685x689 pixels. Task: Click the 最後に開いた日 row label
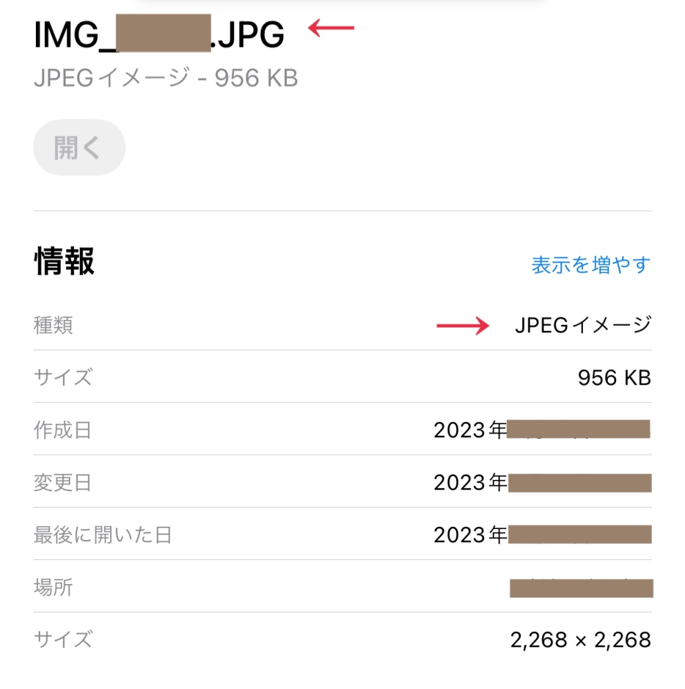coord(102,535)
